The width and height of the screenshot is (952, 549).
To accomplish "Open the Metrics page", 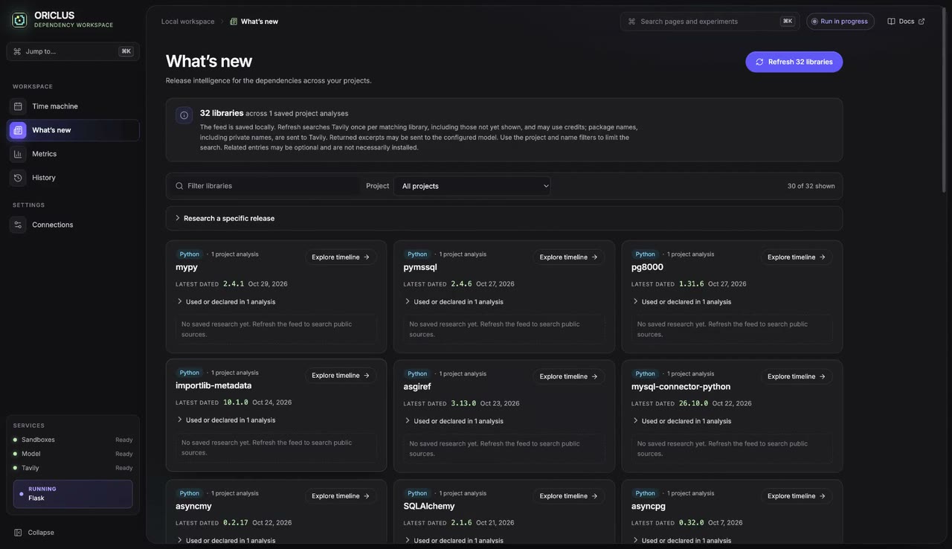I will click(x=73, y=154).
